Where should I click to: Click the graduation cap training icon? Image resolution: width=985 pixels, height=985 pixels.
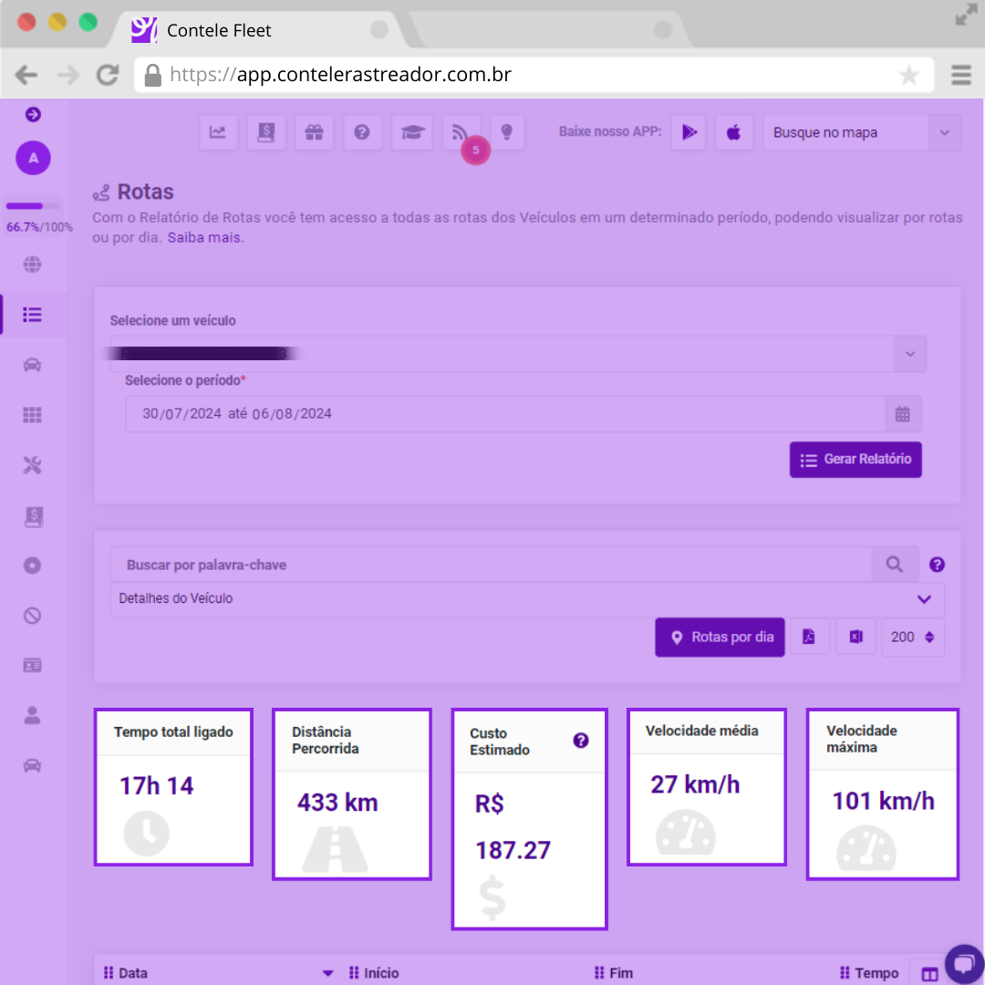(411, 132)
